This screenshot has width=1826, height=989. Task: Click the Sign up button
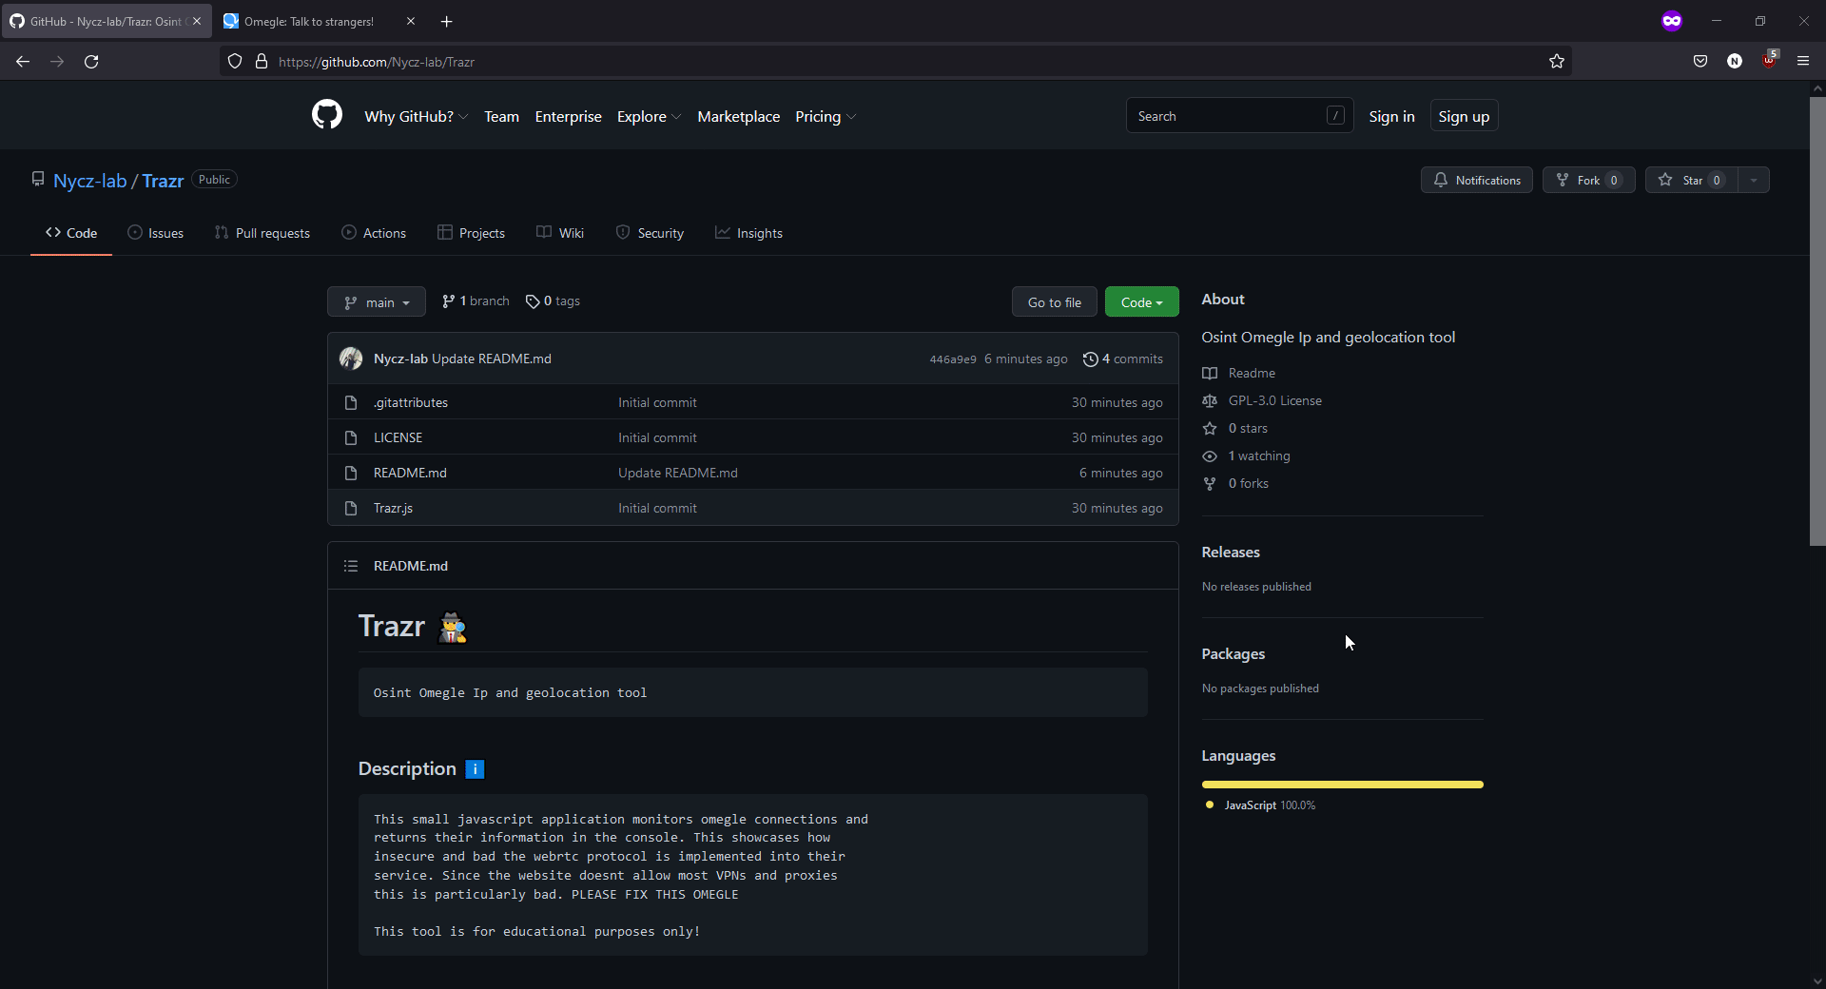click(1464, 116)
